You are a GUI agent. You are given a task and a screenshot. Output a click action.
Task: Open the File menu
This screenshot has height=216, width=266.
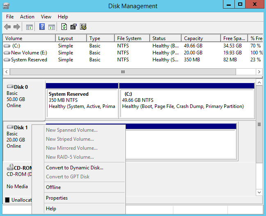pyautogui.click(x=10, y=17)
